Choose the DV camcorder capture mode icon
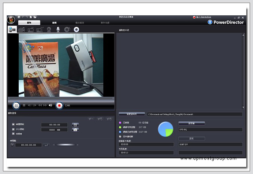The width and height of the screenshot is (253, 174). tap(12, 29)
